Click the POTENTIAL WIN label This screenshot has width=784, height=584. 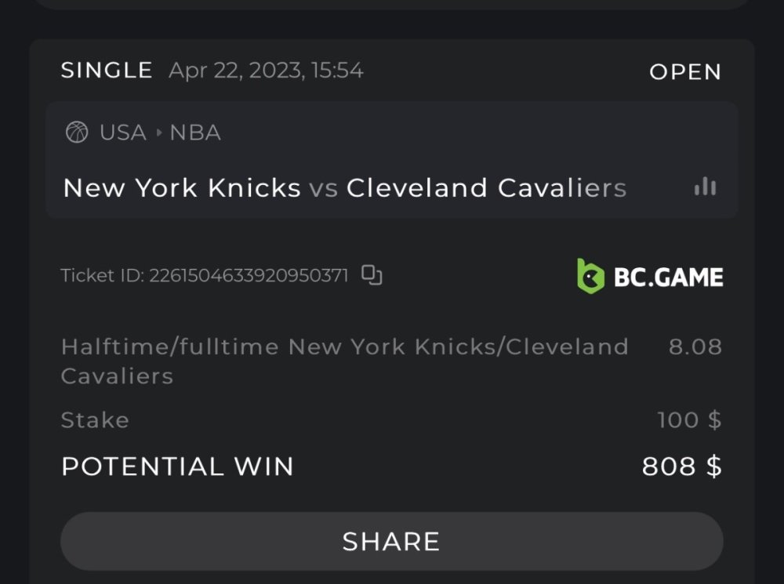pos(177,466)
